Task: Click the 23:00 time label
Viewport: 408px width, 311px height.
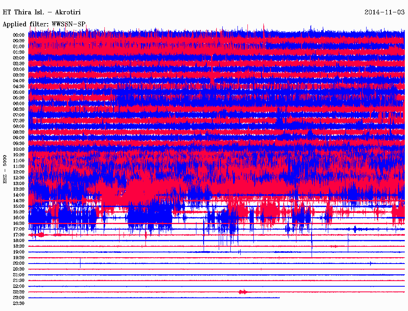Action: point(19,298)
